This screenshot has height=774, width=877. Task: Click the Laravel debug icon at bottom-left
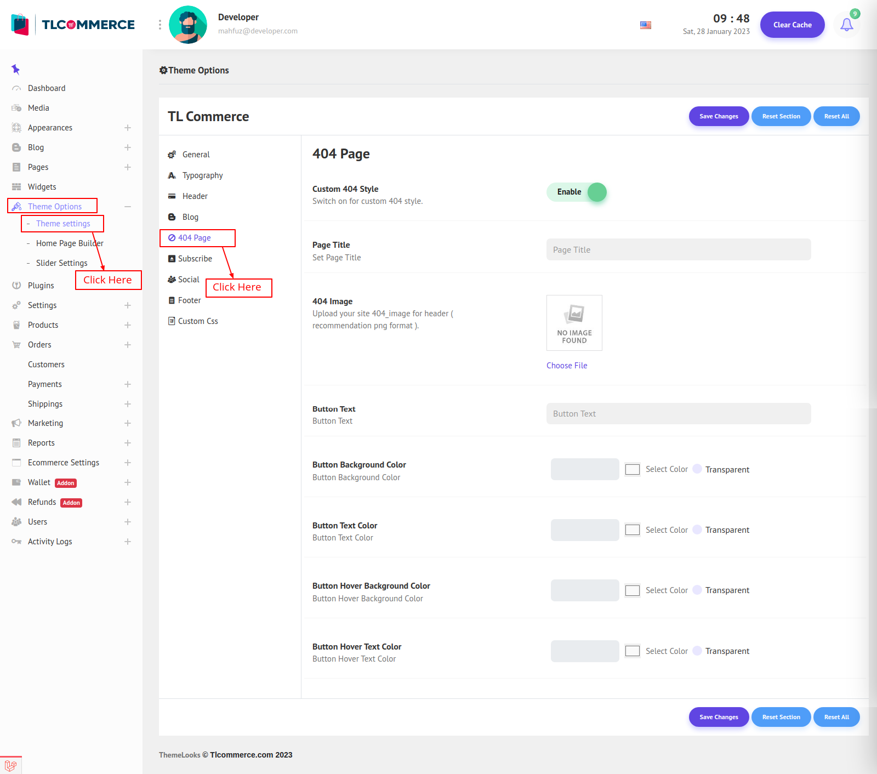pyautogui.click(x=10, y=765)
